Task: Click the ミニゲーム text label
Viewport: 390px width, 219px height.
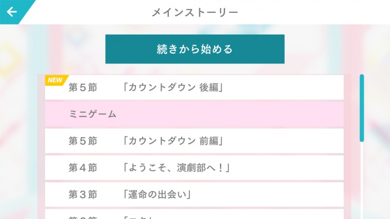Action: click(92, 114)
